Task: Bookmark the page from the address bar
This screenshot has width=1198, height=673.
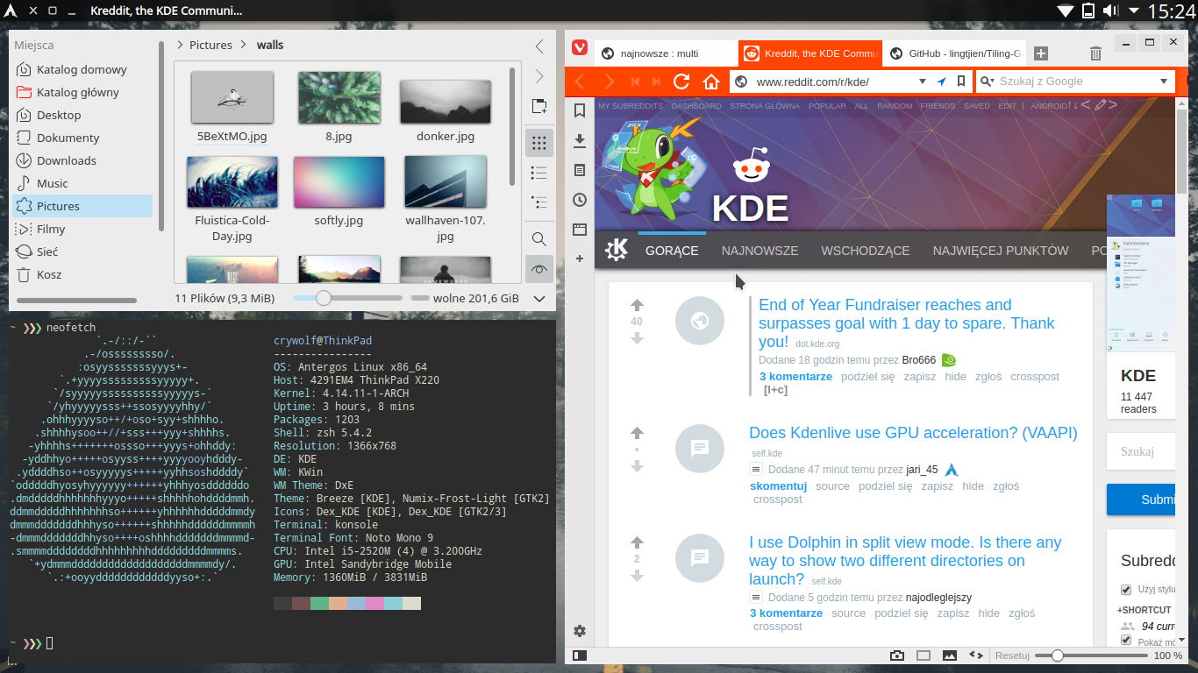Action: 961,81
